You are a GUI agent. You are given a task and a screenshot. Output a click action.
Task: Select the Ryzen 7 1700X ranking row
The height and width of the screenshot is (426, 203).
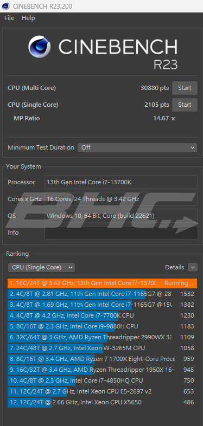tap(103, 359)
